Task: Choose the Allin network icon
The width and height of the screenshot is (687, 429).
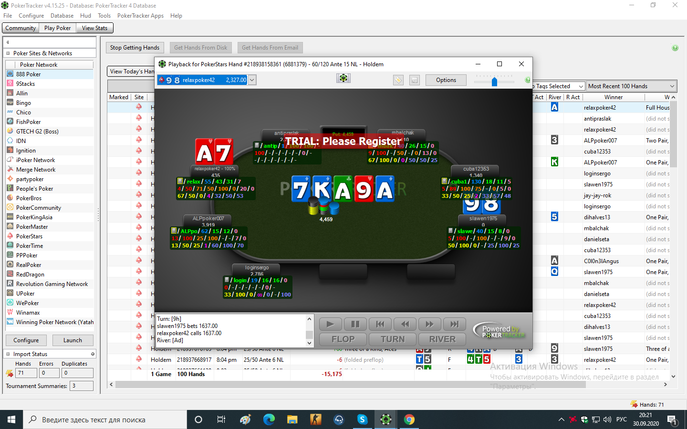Action: point(10,93)
